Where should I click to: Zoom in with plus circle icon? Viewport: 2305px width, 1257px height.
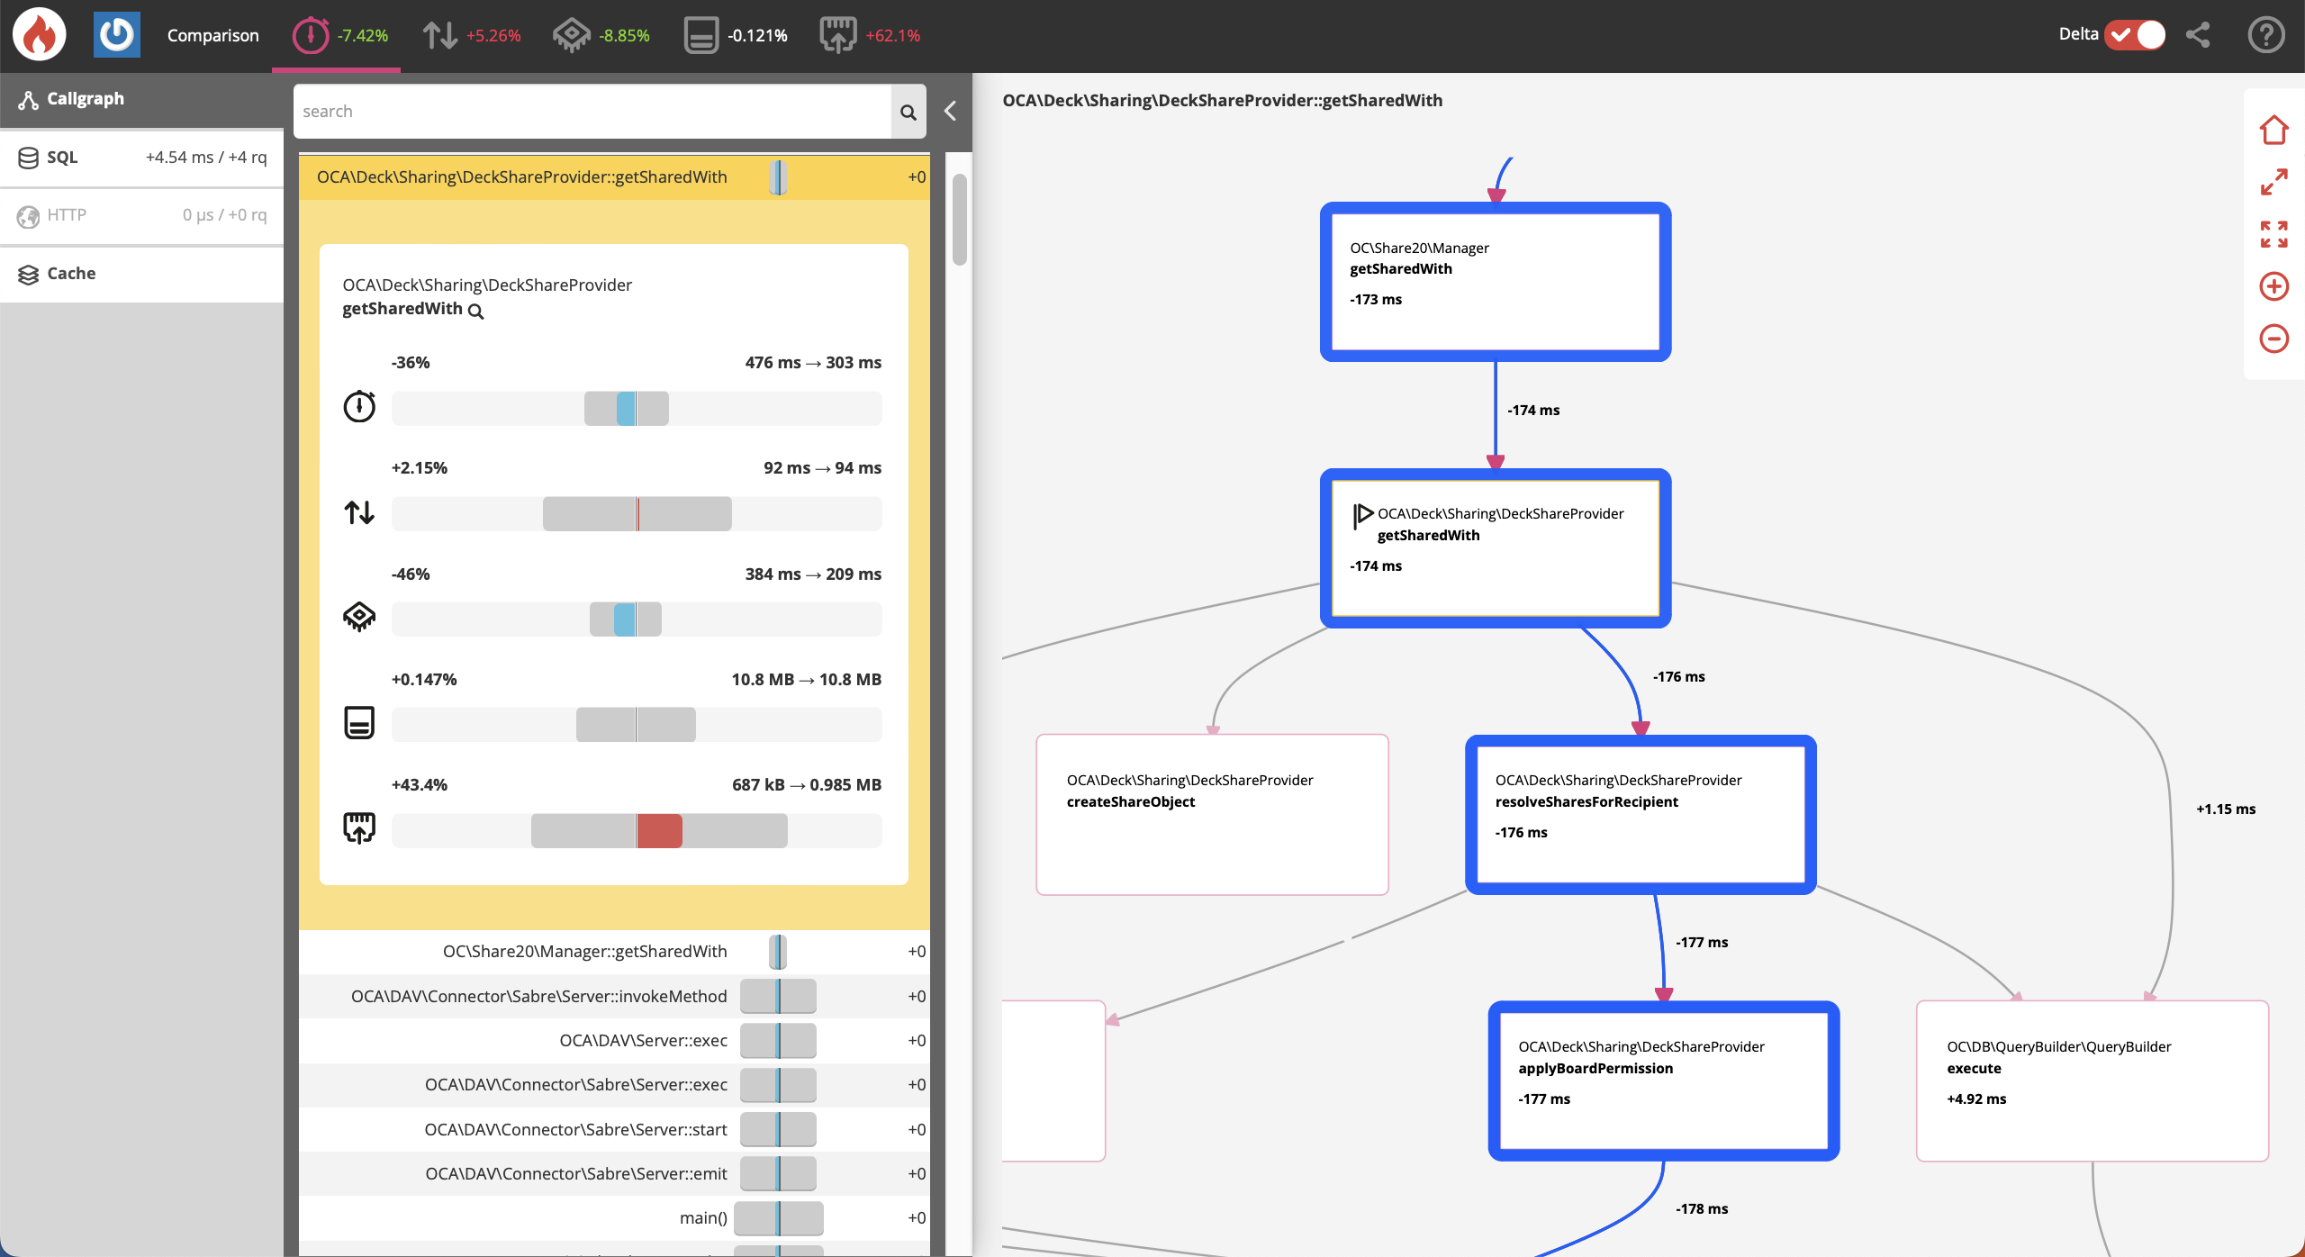2273,286
